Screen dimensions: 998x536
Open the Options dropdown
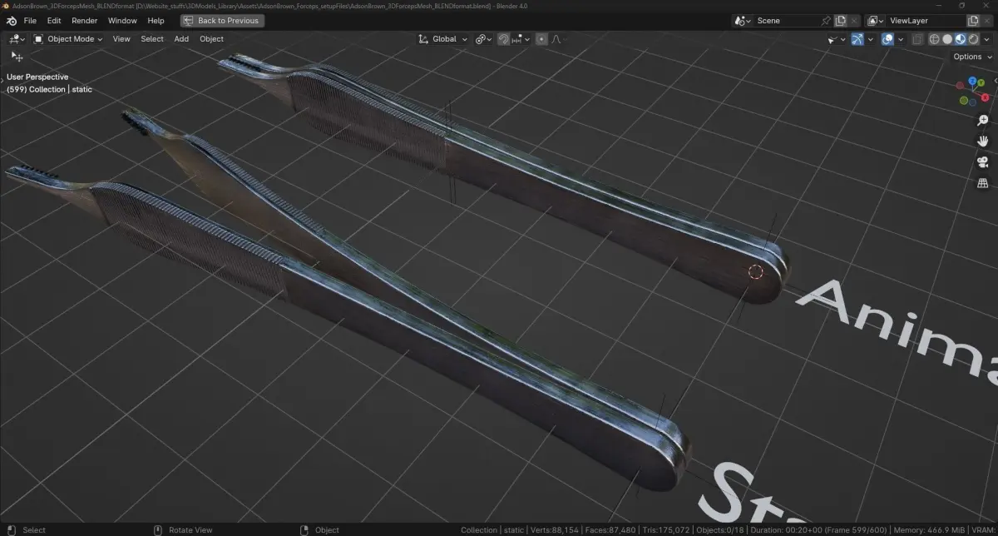pos(971,57)
